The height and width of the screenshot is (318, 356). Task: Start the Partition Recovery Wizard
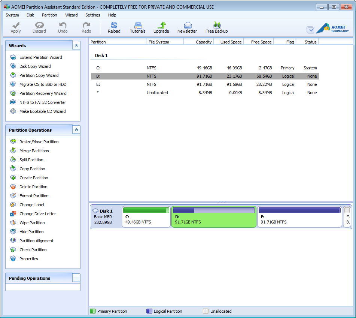click(x=43, y=93)
